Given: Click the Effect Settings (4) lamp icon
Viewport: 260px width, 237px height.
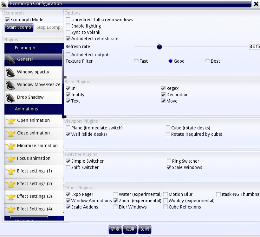Looking at the screenshot, I should (x=10, y=209).
